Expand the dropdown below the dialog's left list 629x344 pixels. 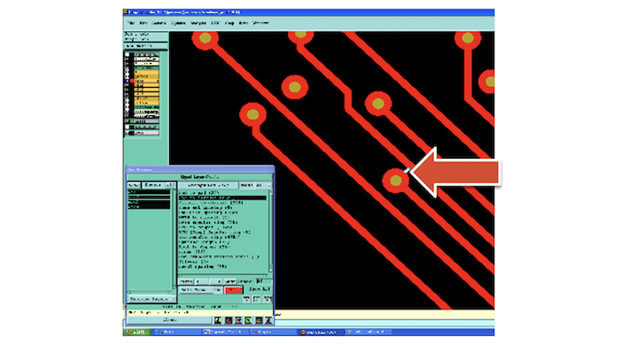point(151,299)
